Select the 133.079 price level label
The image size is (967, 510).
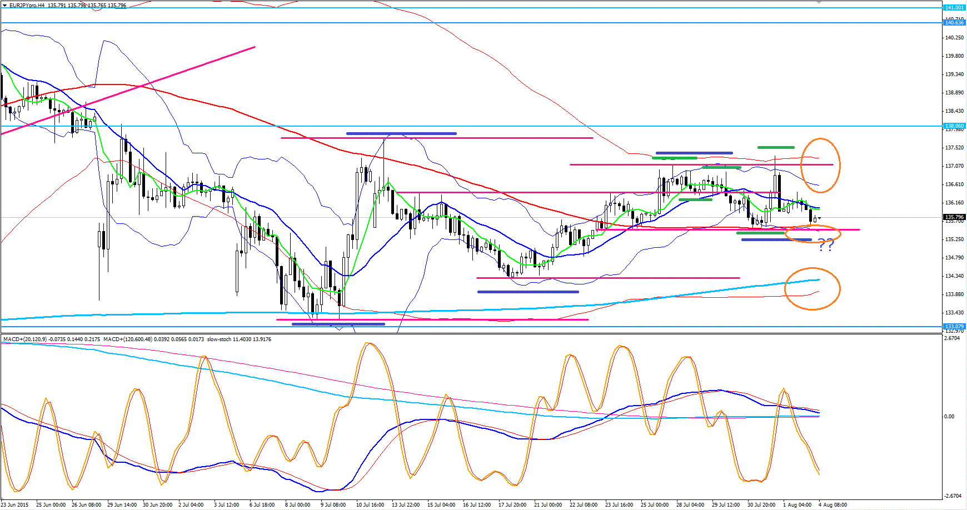(x=954, y=327)
